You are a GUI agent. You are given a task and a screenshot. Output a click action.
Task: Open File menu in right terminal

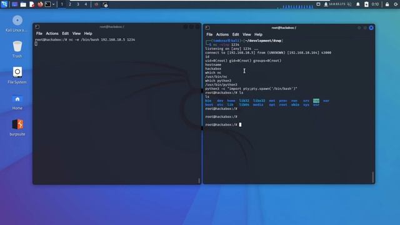209,34
